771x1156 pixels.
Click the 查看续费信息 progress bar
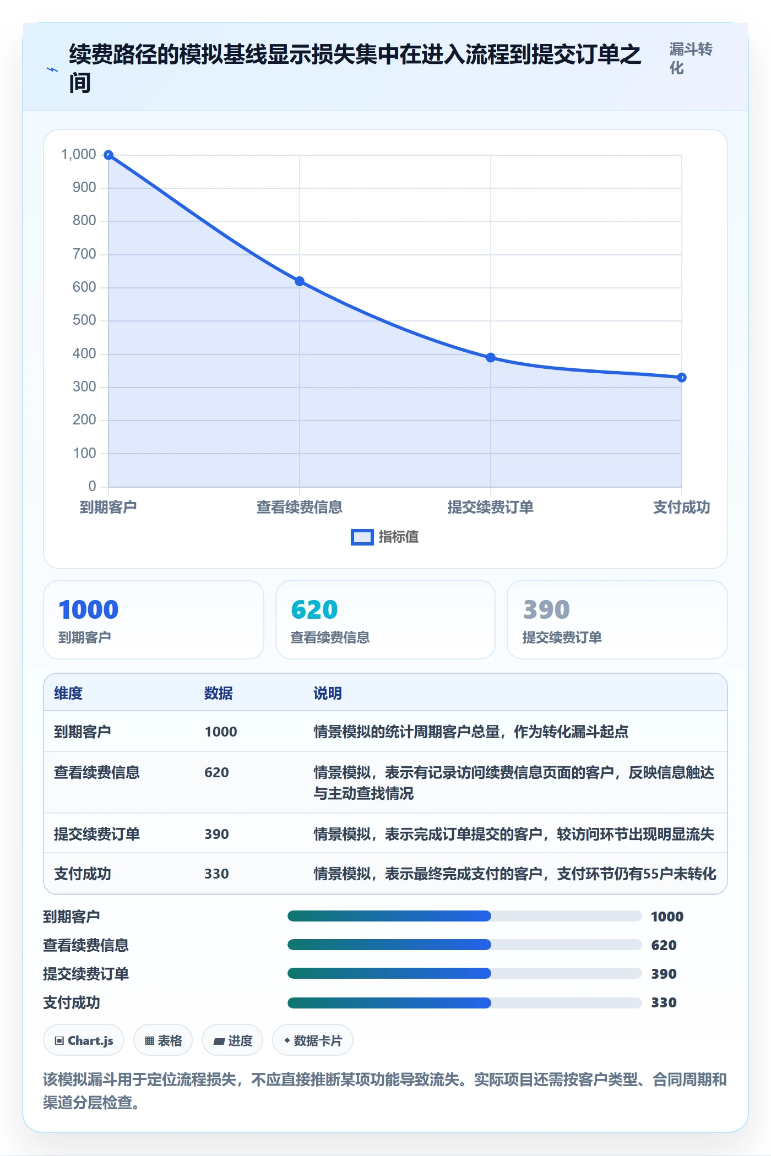click(465, 945)
